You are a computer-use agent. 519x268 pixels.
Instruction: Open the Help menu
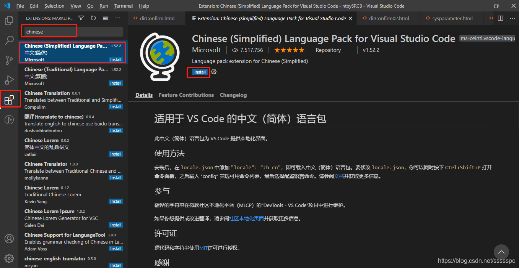pyautogui.click(x=144, y=6)
